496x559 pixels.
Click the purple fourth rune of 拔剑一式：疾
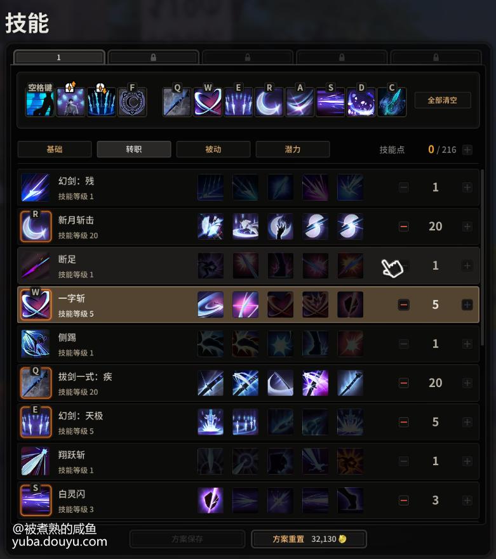pyautogui.click(x=316, y=383)
